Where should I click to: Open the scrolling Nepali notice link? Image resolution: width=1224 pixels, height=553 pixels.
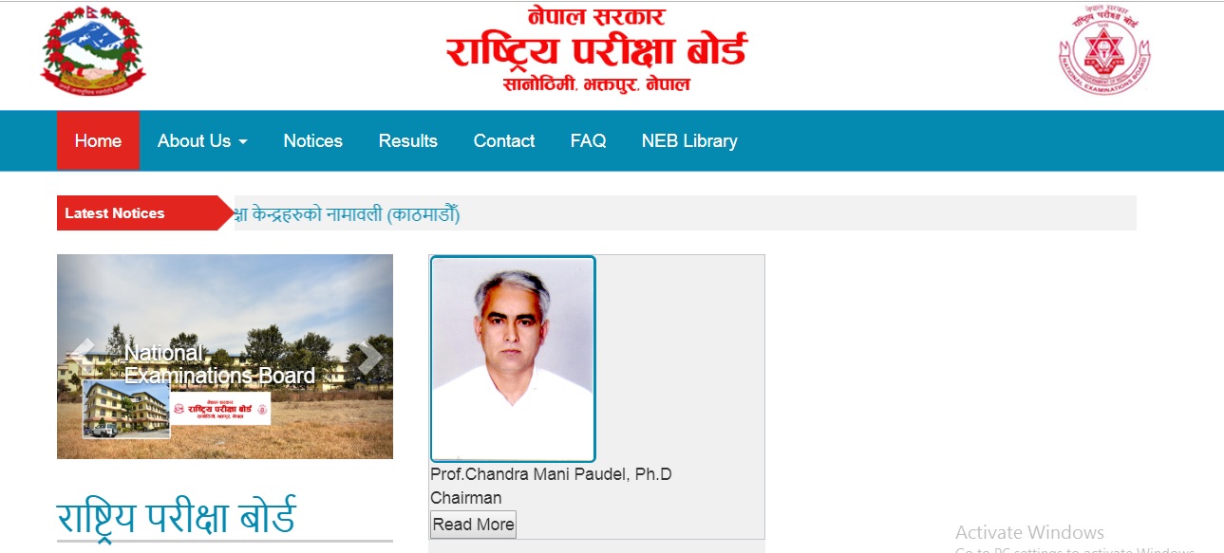[x=348, y=214]
